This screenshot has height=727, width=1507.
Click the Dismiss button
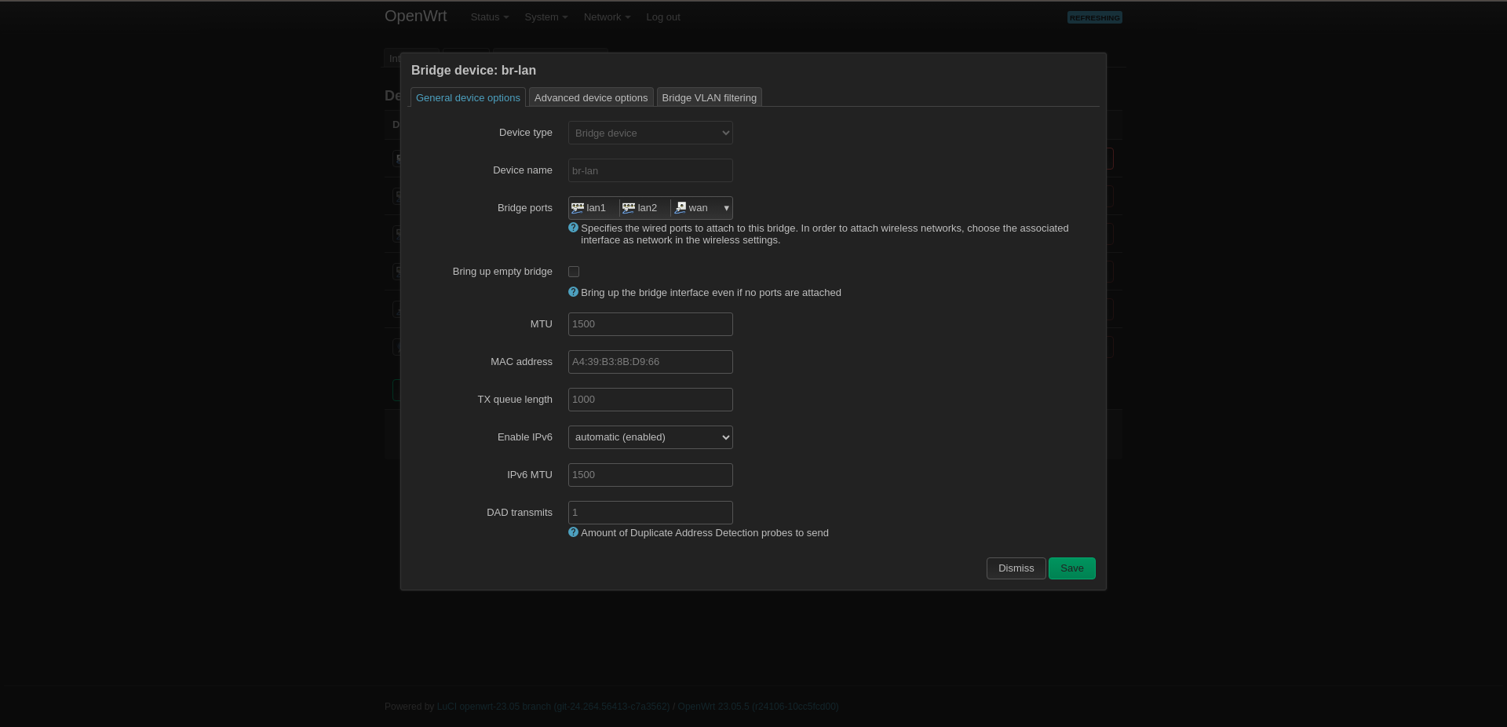[1016, 568]
